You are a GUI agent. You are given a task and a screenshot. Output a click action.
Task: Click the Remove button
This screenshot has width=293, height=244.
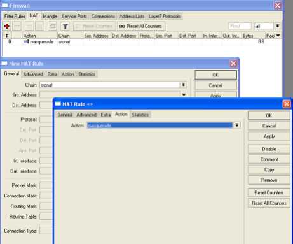coord(269,180)
